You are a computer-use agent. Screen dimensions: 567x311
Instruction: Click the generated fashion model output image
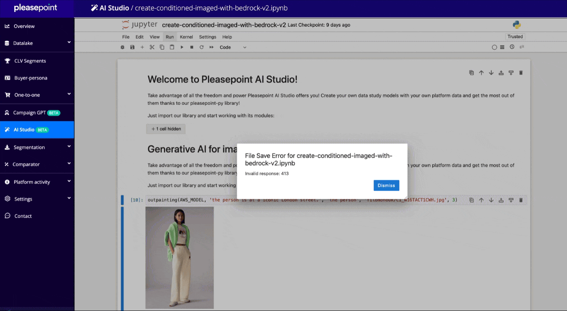coord(179,257)
